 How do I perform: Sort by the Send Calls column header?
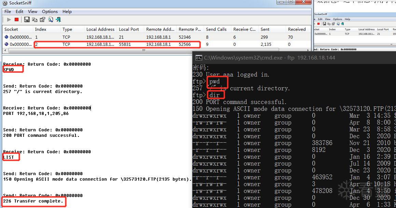[x=217, y=29]
